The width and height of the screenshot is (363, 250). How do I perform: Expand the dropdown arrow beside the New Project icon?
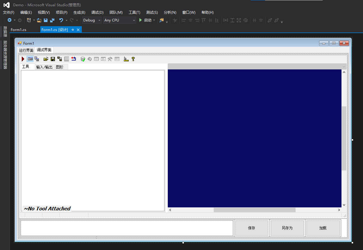(x=34, y=20)
